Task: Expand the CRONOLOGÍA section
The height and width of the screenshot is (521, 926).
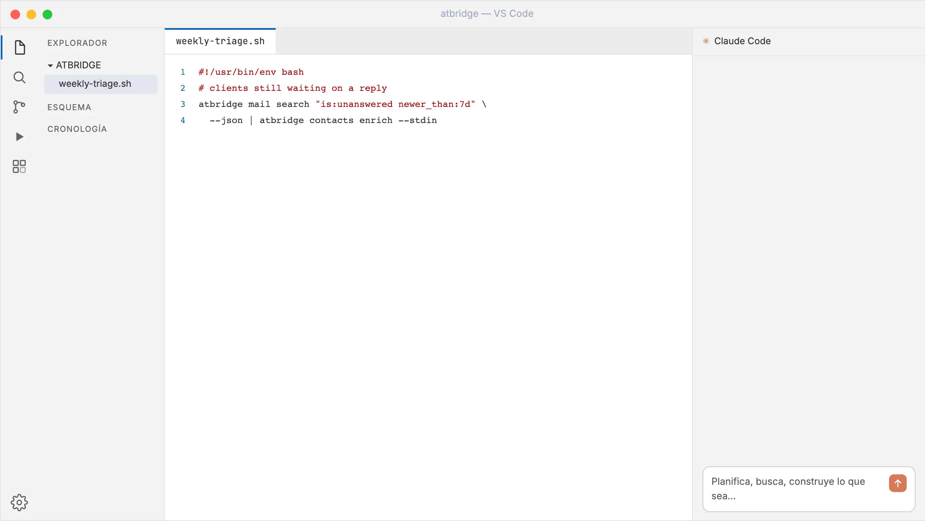Action: point(77,129)
